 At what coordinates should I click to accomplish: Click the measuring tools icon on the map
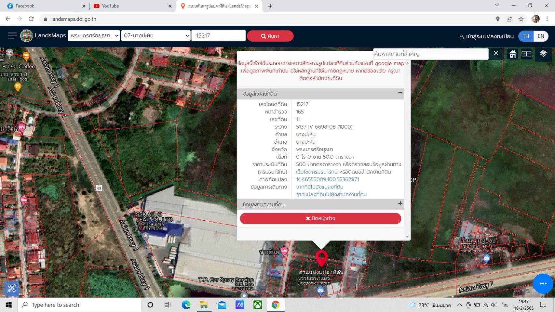(12, 288)
